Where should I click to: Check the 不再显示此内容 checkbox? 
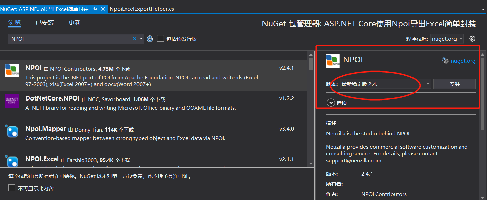(x=12, y=188)
